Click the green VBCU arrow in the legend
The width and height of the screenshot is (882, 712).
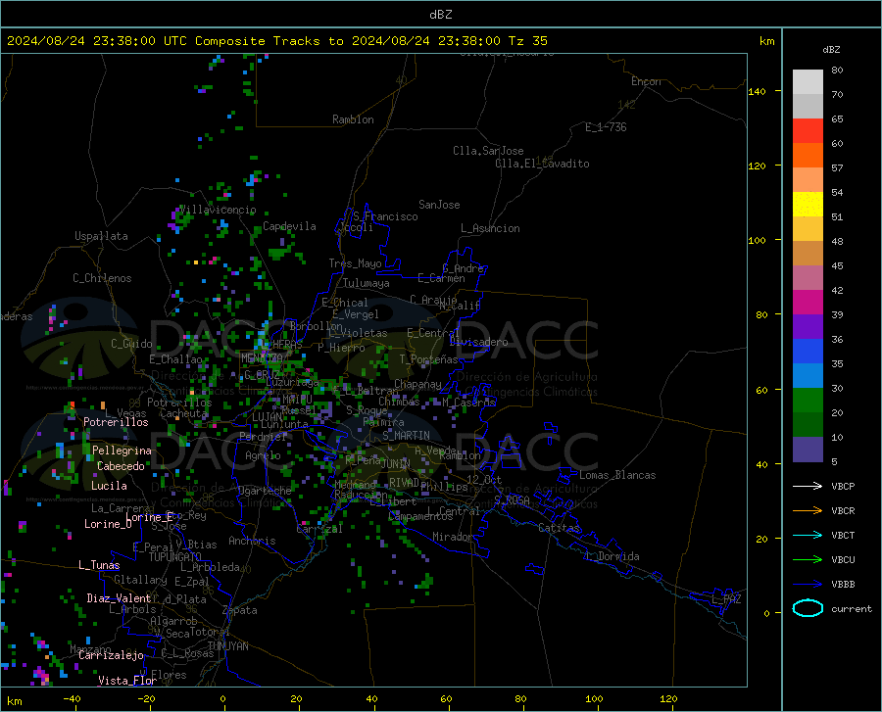click(x=808, y=560)
